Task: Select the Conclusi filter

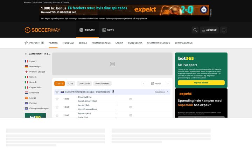Action: coord(84,83)
